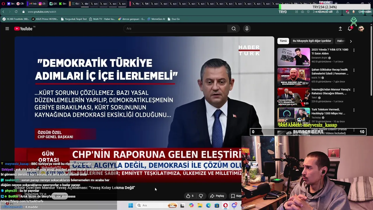Screen dimensions: 373x210
Task: Open the Windows Start menu
Action: 131,205
